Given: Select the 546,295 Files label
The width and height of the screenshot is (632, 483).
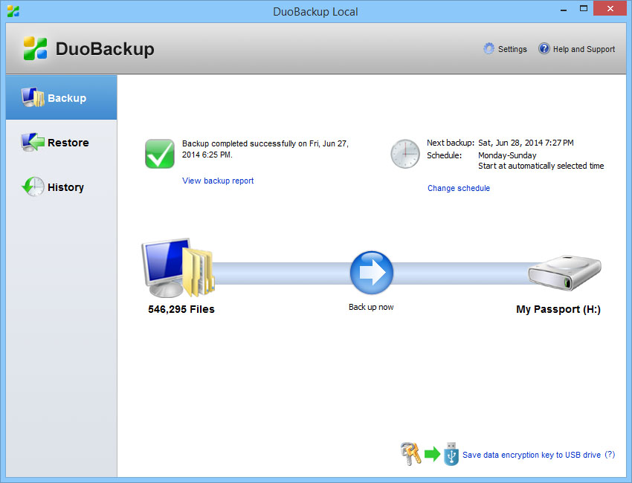Looking at the screenshot, I should click(x=181, y=309).
